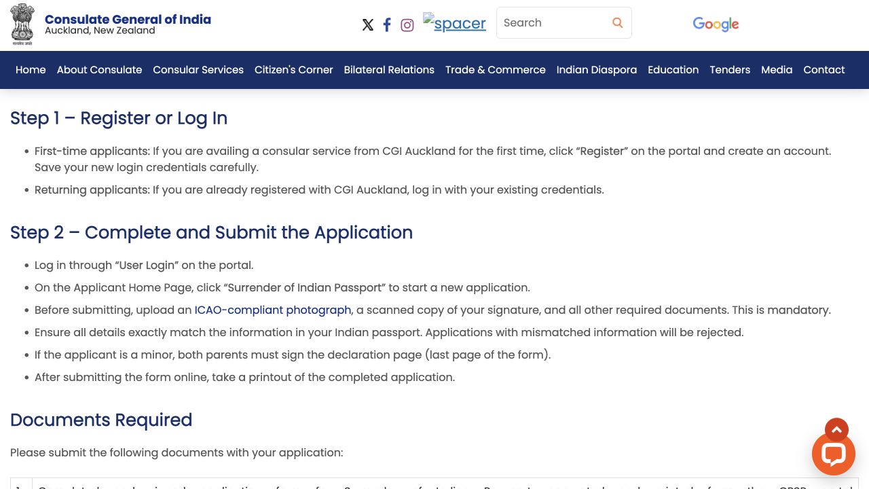Click the spacer image link
869x489 pixels.
tap(454, 23)
